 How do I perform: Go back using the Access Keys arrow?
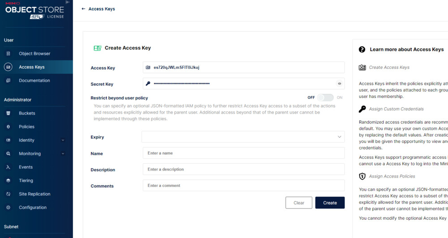[84, 9]
